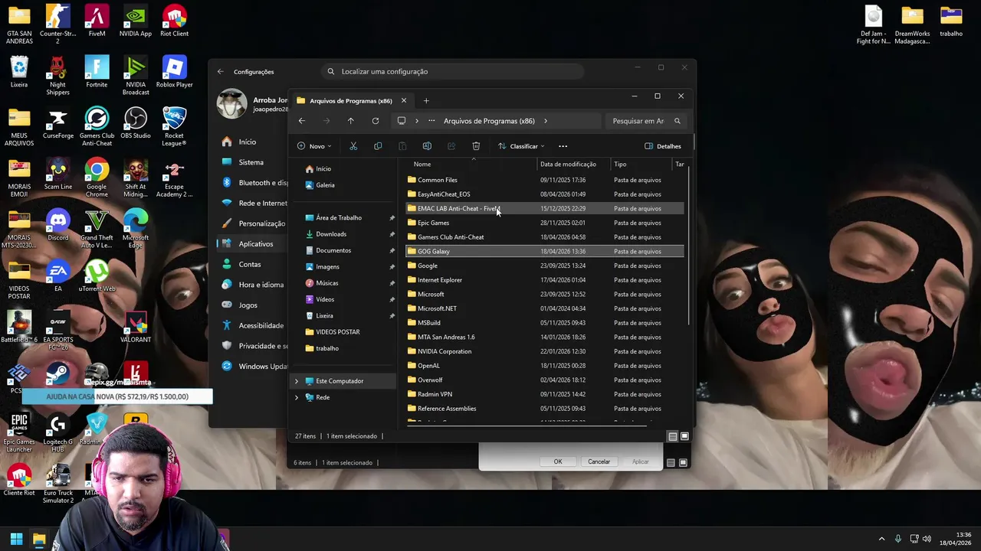Open Epic Games Launcher desktop shortcut
Image resolution: width=981 pixels, height=551 pixels.
19,432
